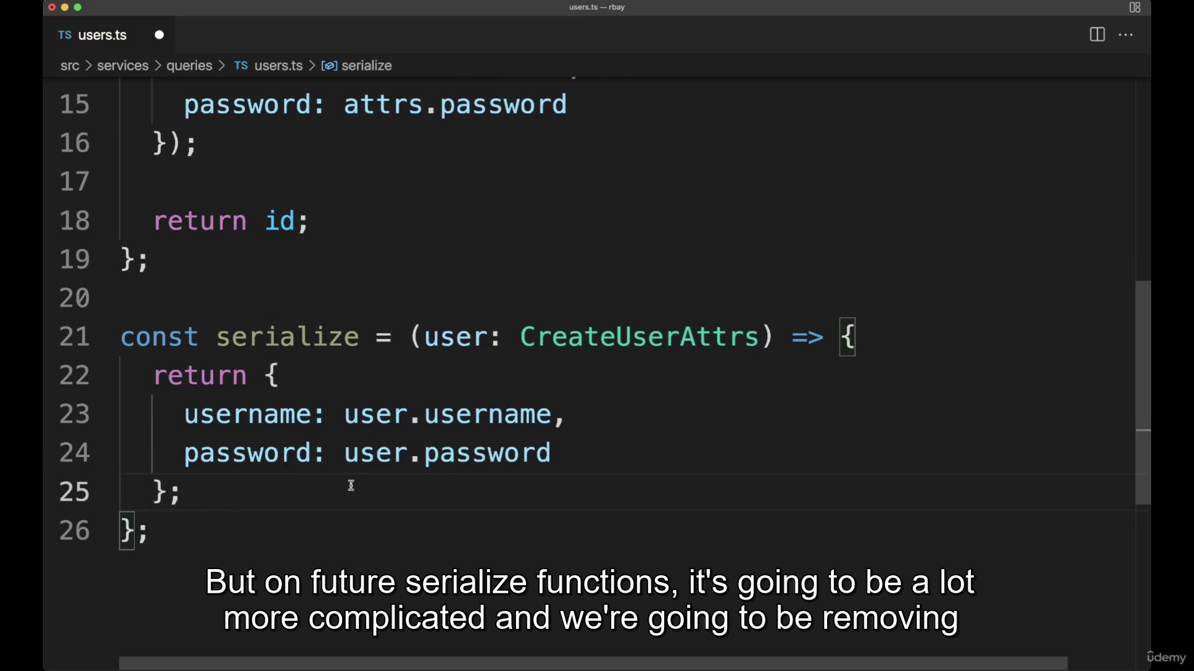The image size is (1194, 671).
Task: Click the customize layout icon in title bar
Action: [1134, 7]
